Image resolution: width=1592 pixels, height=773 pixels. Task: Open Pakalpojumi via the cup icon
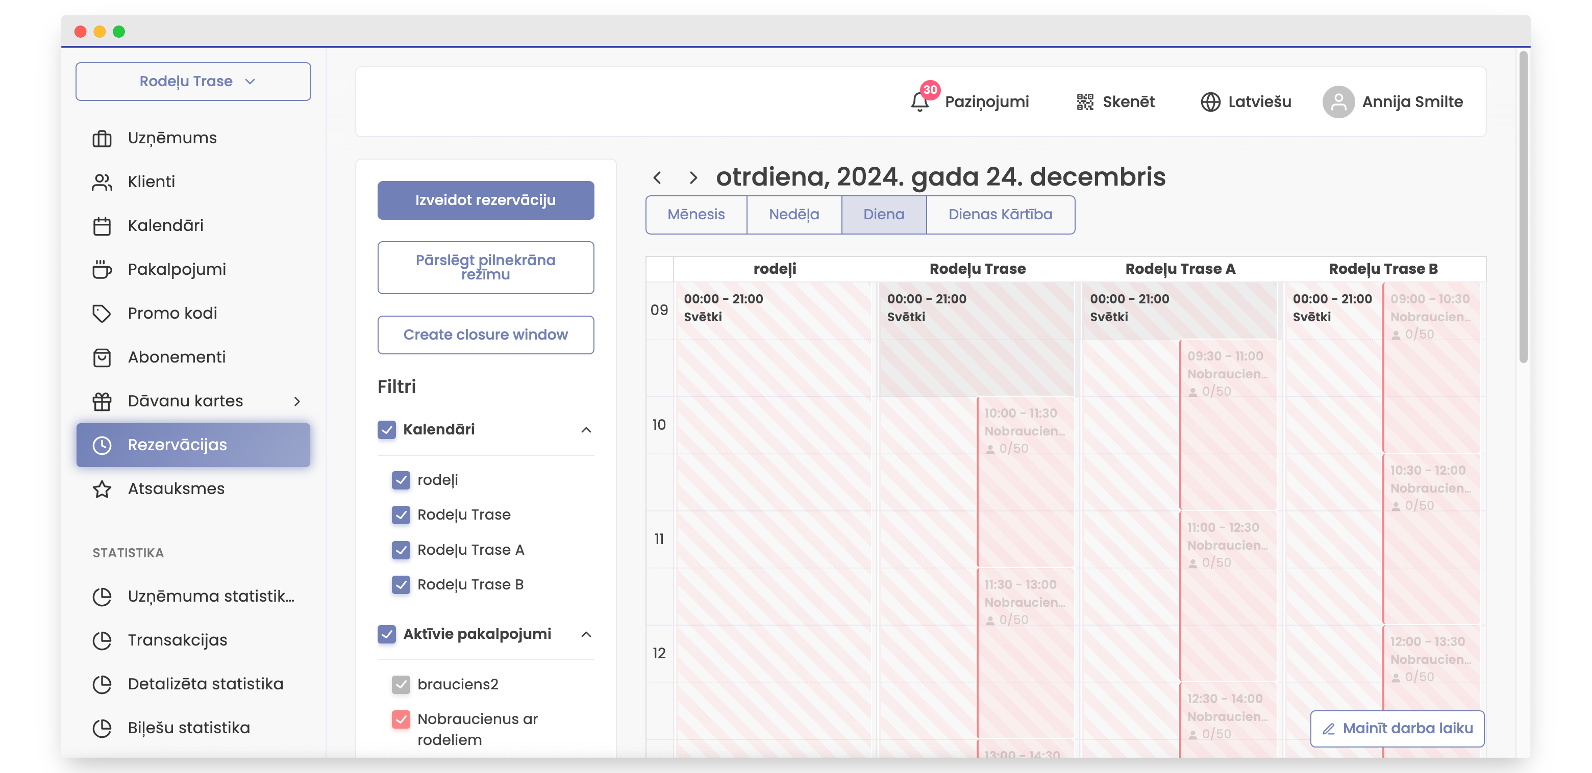102,269
